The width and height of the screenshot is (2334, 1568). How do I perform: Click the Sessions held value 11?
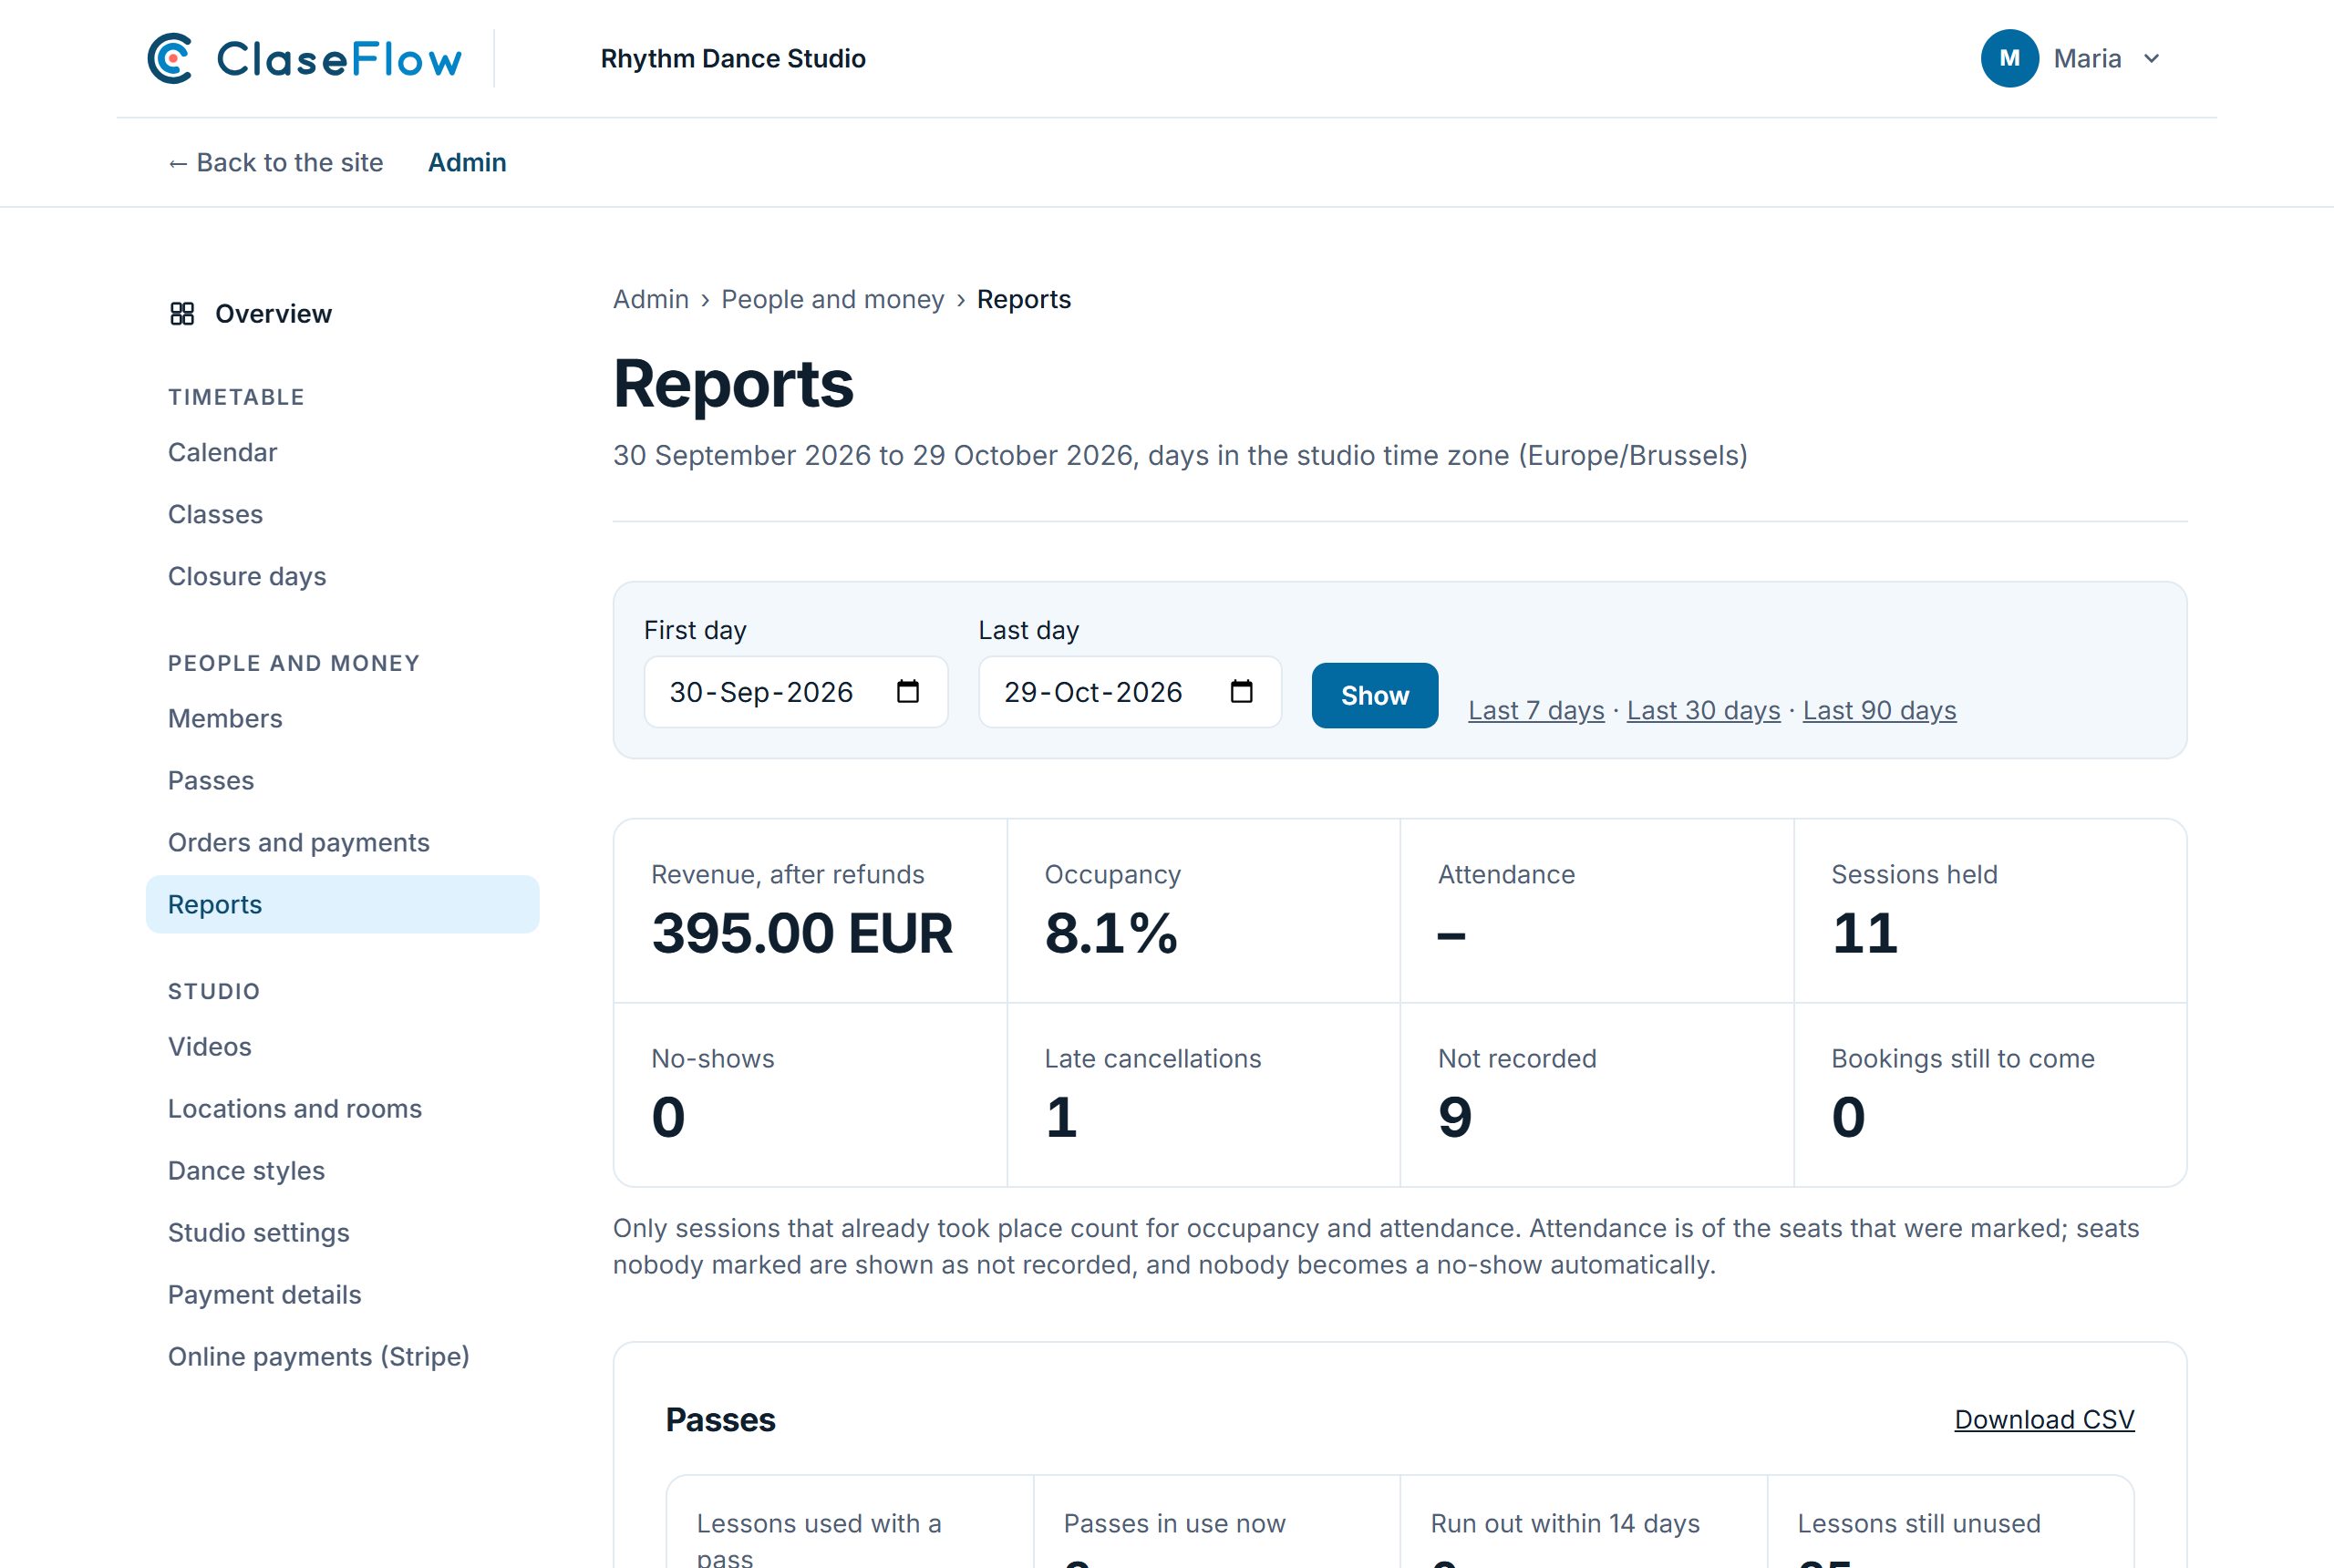1864,933
